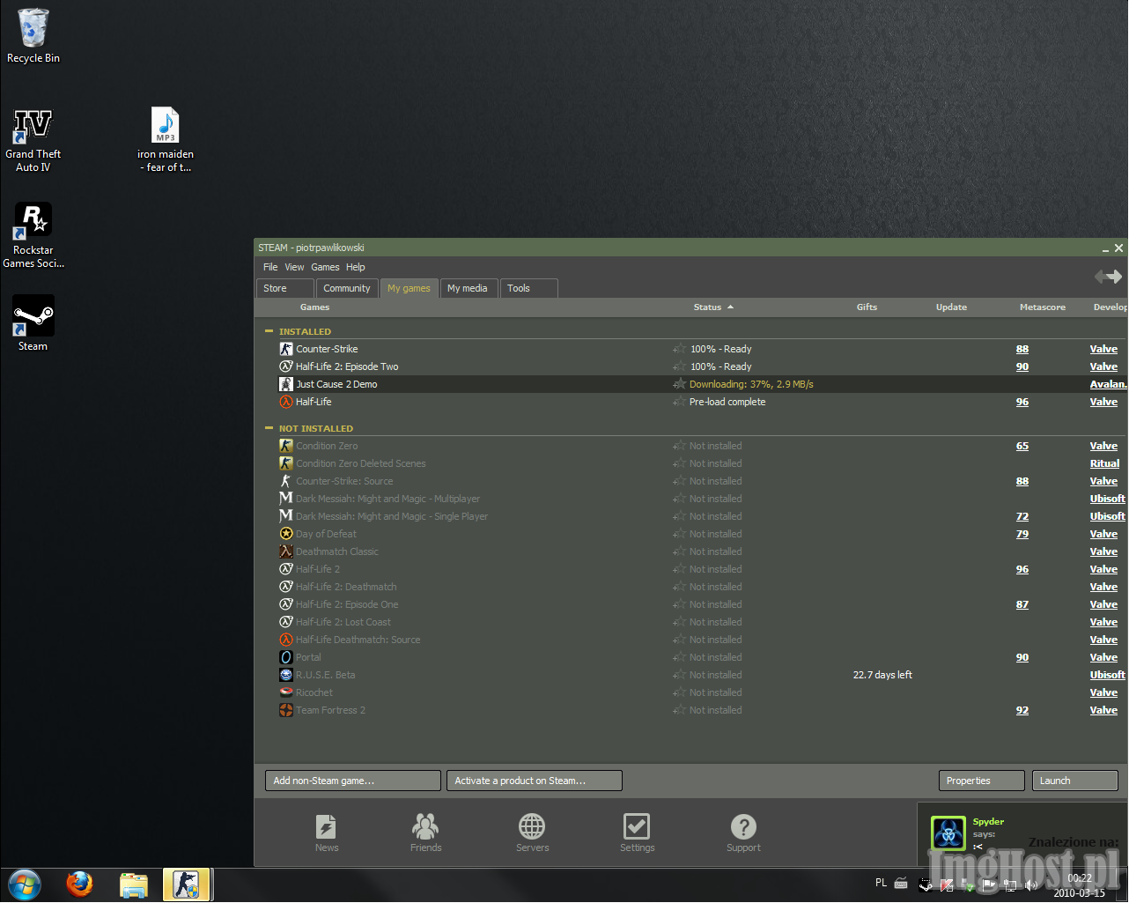The height and width of the screenshot is (903, 1129).
Task: Toggle the favorite star for Condition Zero
Action: pyautogui.click(x=679, y=446)
